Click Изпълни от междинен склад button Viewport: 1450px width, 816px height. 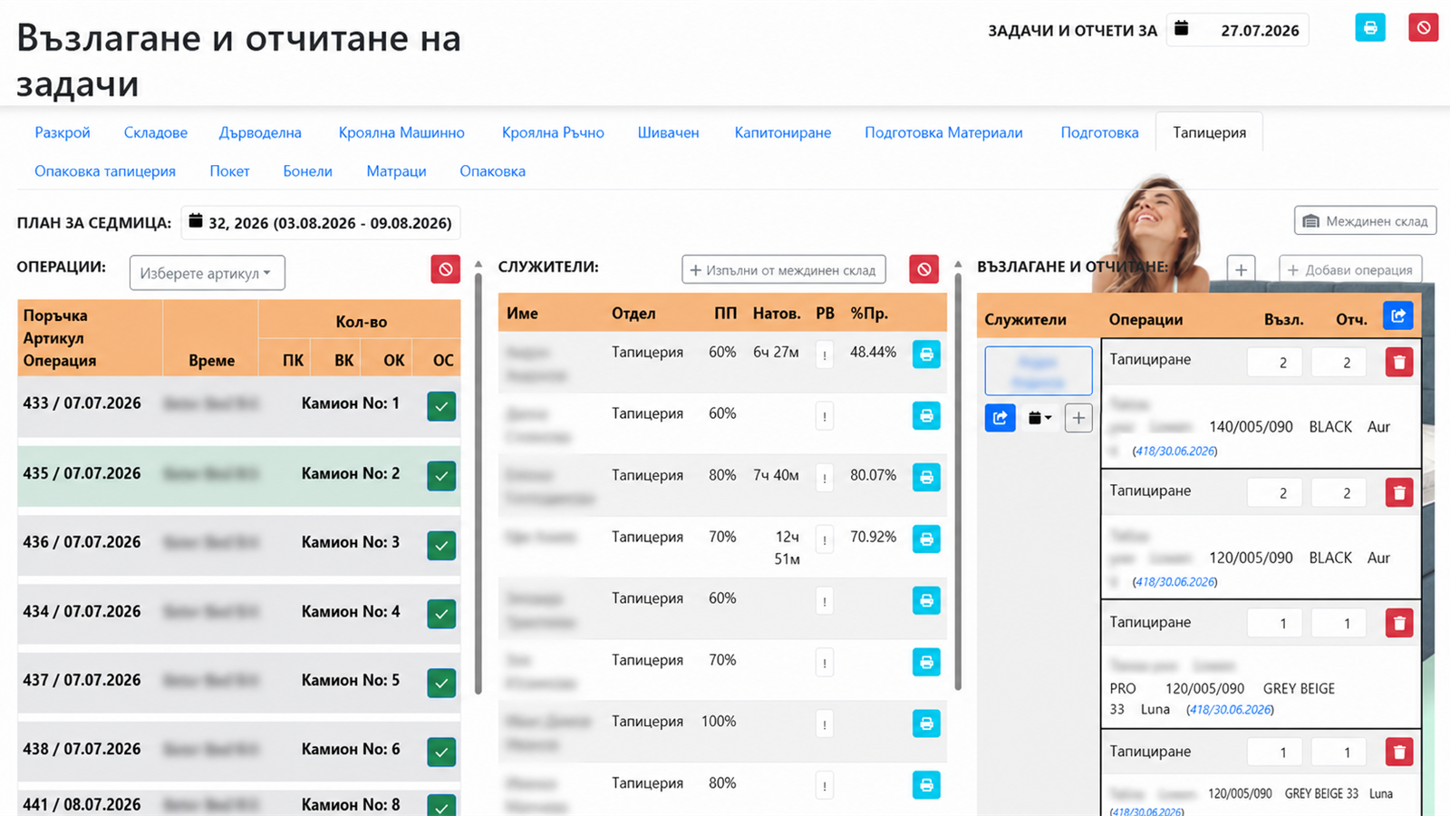click(x=784, y=269)
